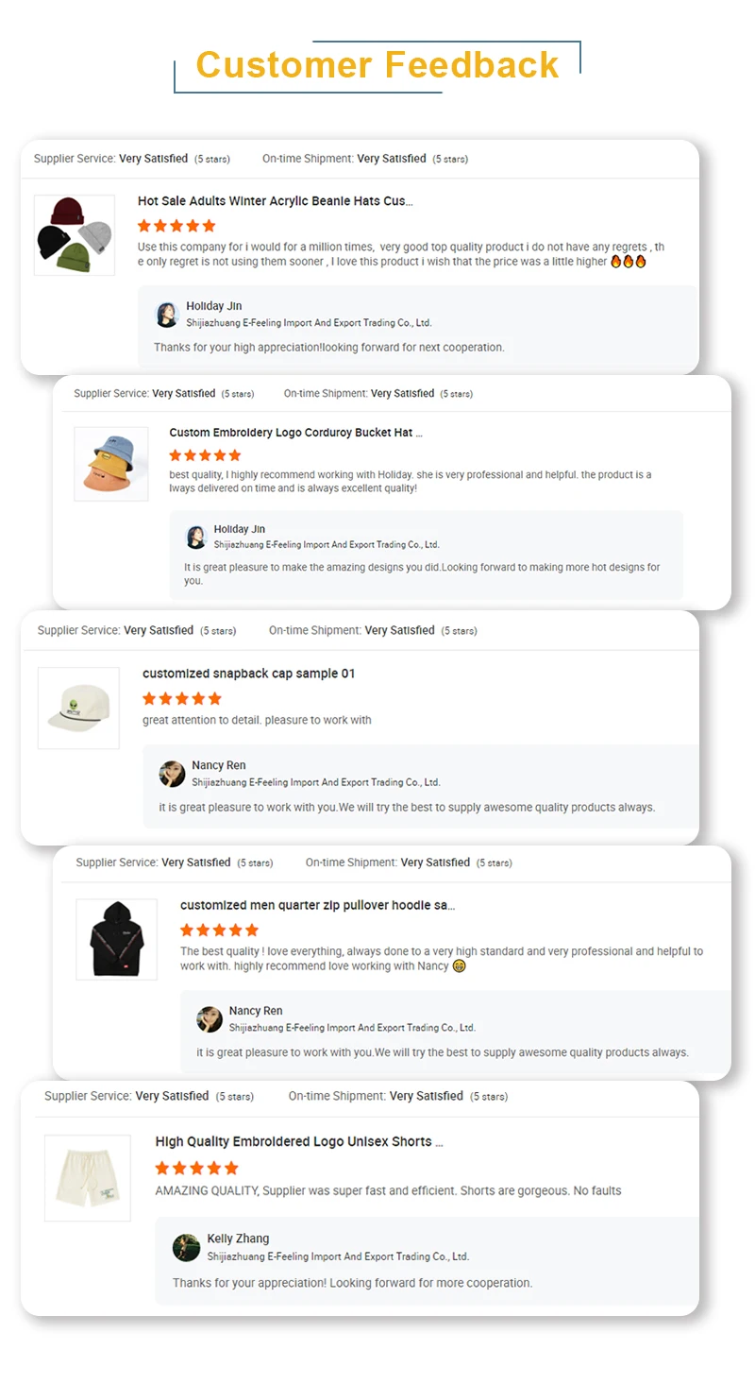The image size is (755, 1384).
Task: Click the star rating for unisex shorts
Action: pyautogui.click(x=196, y=1168)
